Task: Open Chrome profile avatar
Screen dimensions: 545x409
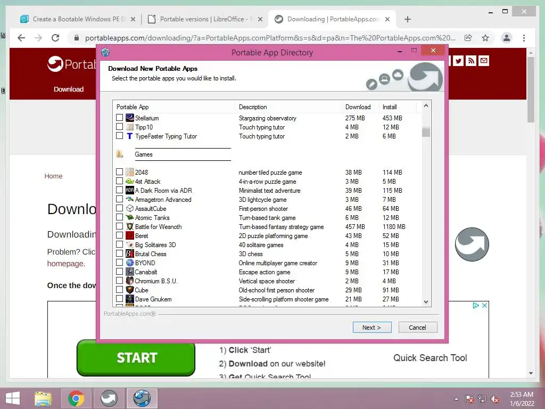Action: coord(507,38)
